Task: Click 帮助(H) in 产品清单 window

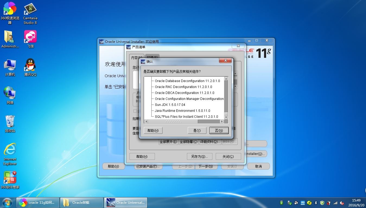Action: click(142, 157)
